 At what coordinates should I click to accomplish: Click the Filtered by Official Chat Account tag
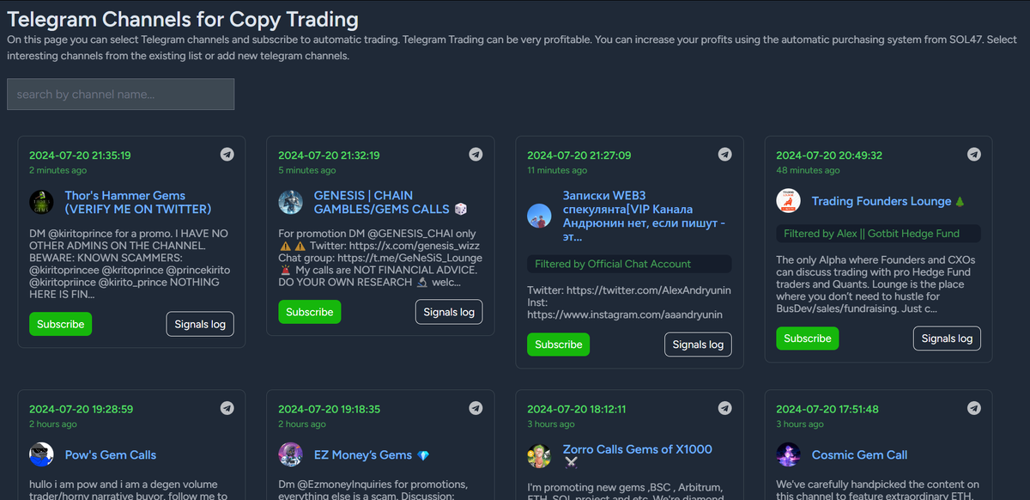pyautogui.click(x=629, y=264)
